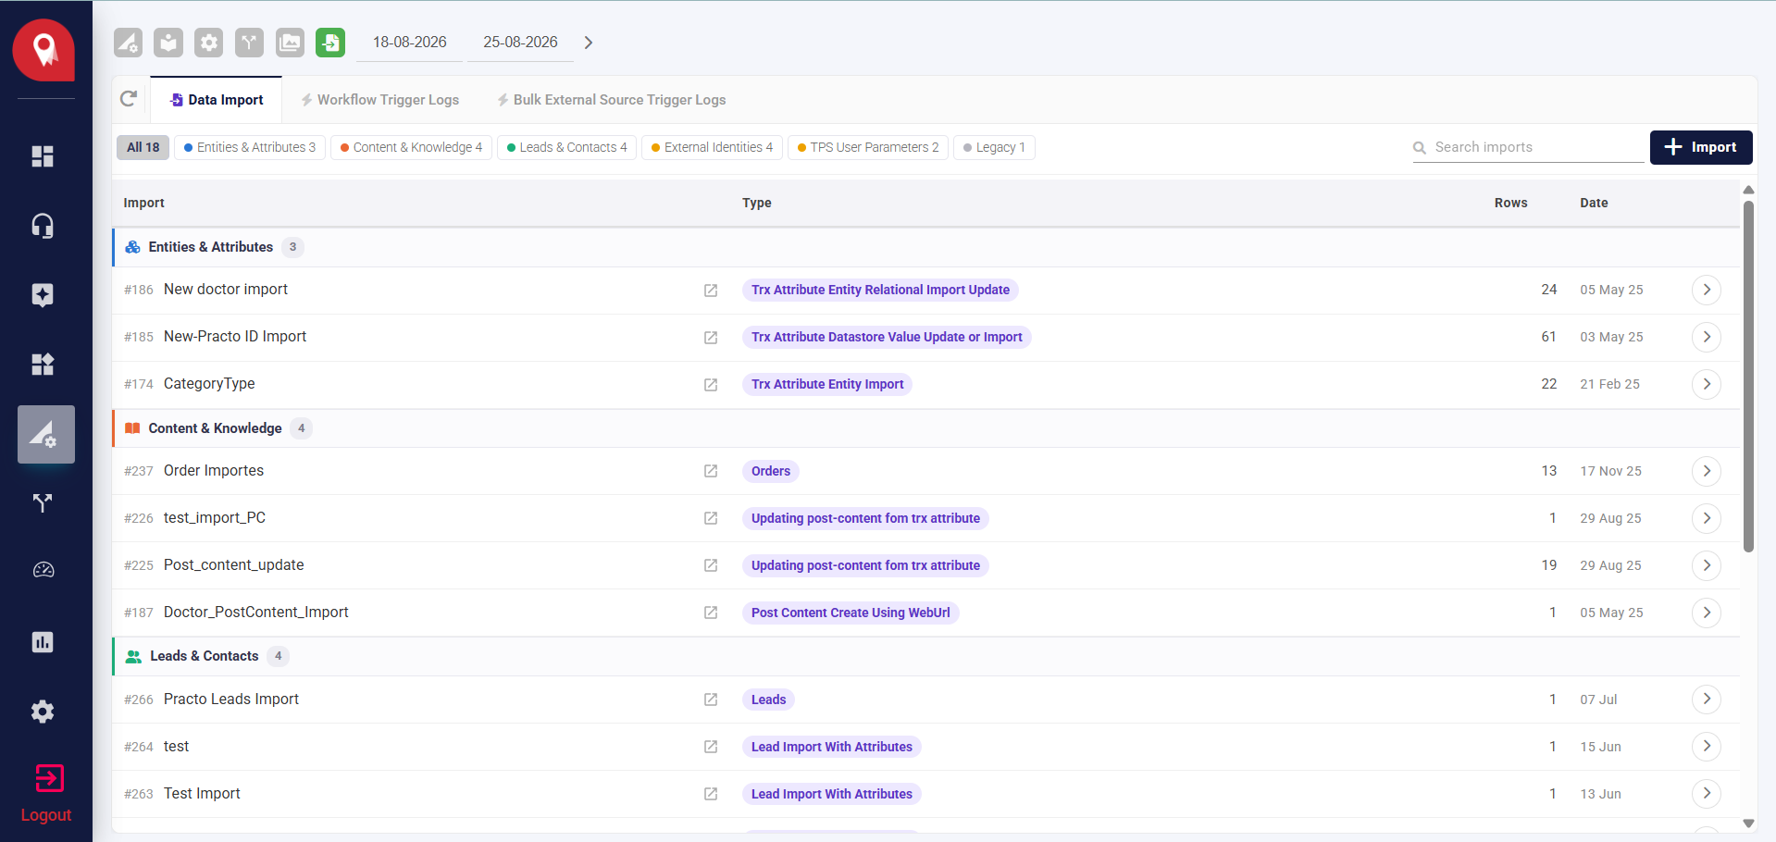
Task: Click the sparkle badge icon in sidebar
Action: [43, 295]
